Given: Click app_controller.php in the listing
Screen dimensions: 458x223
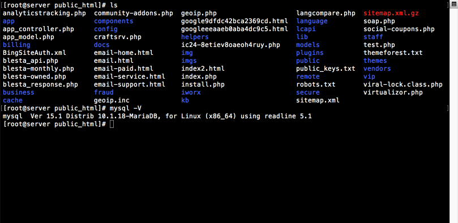Looking at the screenshot, I should point(38,29).
